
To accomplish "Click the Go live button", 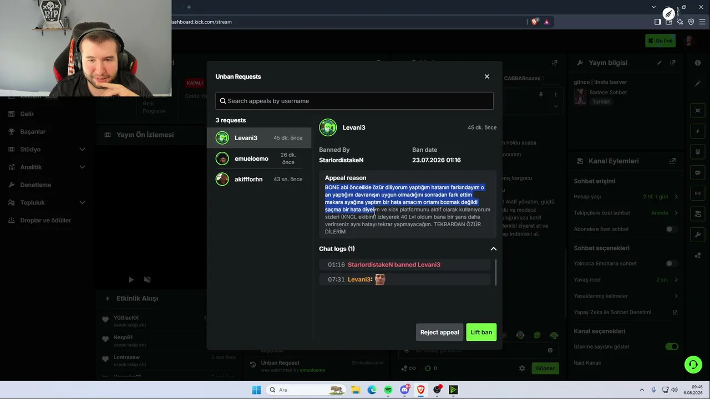I will pyautogui.click(x=660, y=40).
